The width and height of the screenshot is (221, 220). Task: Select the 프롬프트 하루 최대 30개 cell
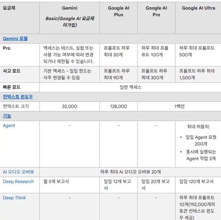[119, 55]
